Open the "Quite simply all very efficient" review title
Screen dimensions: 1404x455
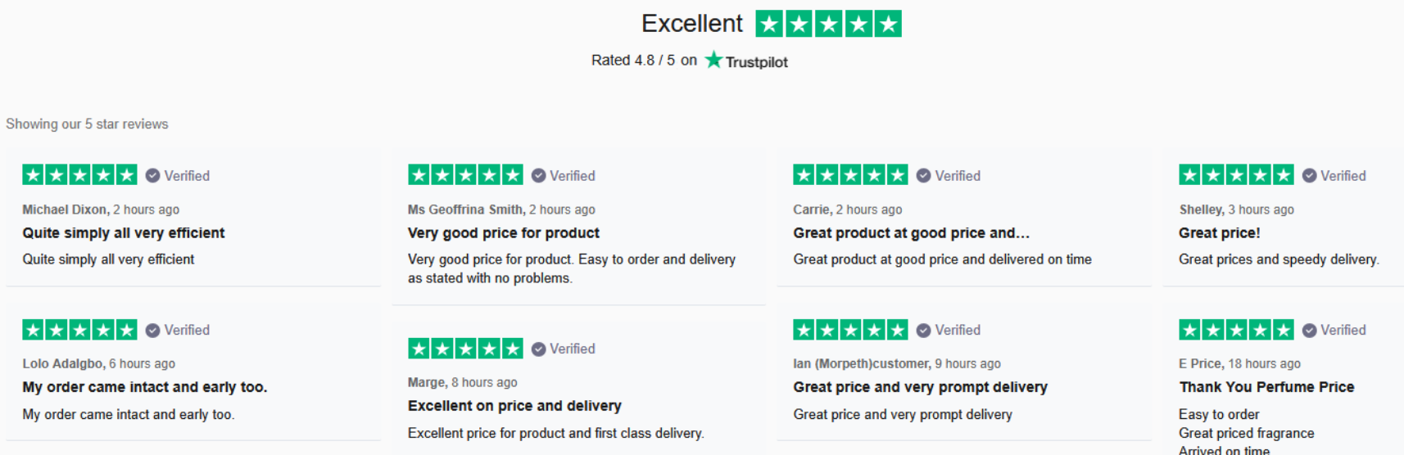[x=124, y=233]
